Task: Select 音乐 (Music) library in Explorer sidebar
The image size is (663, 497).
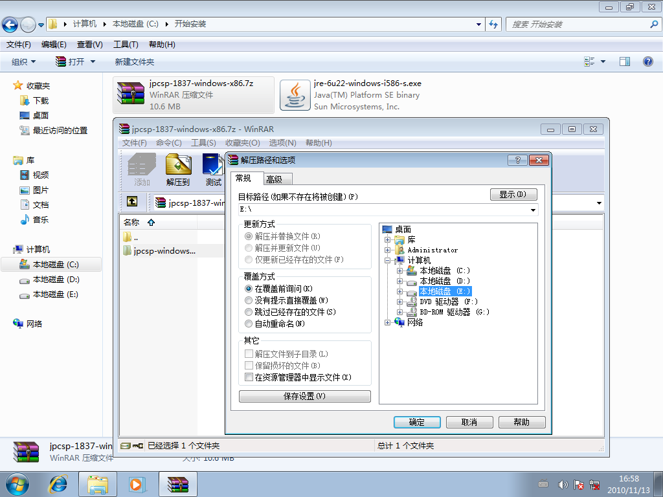Action: coord(34,220)
